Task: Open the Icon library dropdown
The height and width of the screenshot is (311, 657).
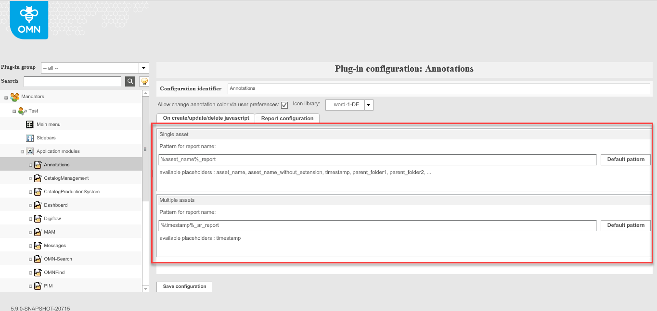Action: click(x=367, y=104)
